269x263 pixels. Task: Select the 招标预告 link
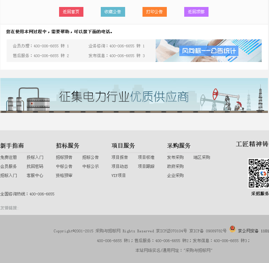tap(64, 157)
